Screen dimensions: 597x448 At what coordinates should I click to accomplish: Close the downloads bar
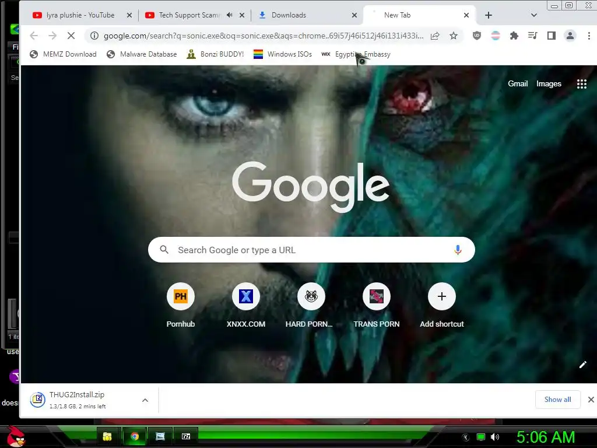pyautogui.click(x=591, y=399)
